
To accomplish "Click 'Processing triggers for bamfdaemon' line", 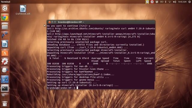I will point(73,72).
